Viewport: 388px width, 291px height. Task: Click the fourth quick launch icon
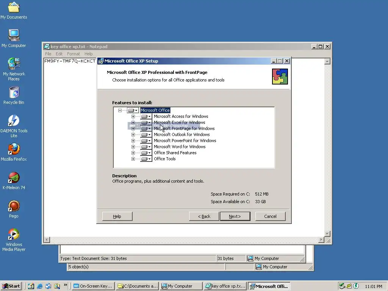[57, 286]
